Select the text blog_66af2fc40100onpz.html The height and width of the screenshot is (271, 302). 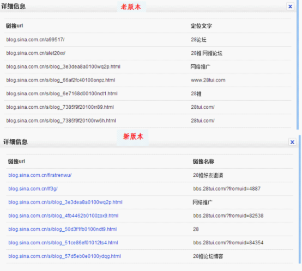(x=61, y=80)
